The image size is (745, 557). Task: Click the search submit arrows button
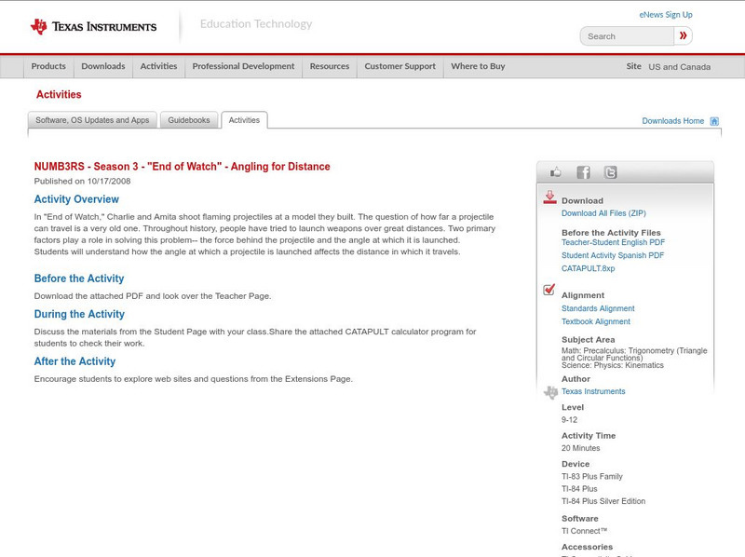point(683,35)
